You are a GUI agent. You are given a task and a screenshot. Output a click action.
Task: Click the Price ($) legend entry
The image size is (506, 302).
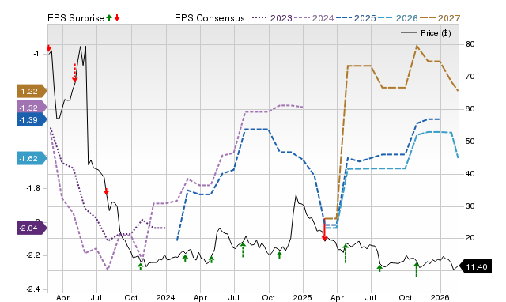425,33
